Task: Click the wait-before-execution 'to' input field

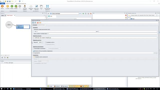Action: pos(128,31)
